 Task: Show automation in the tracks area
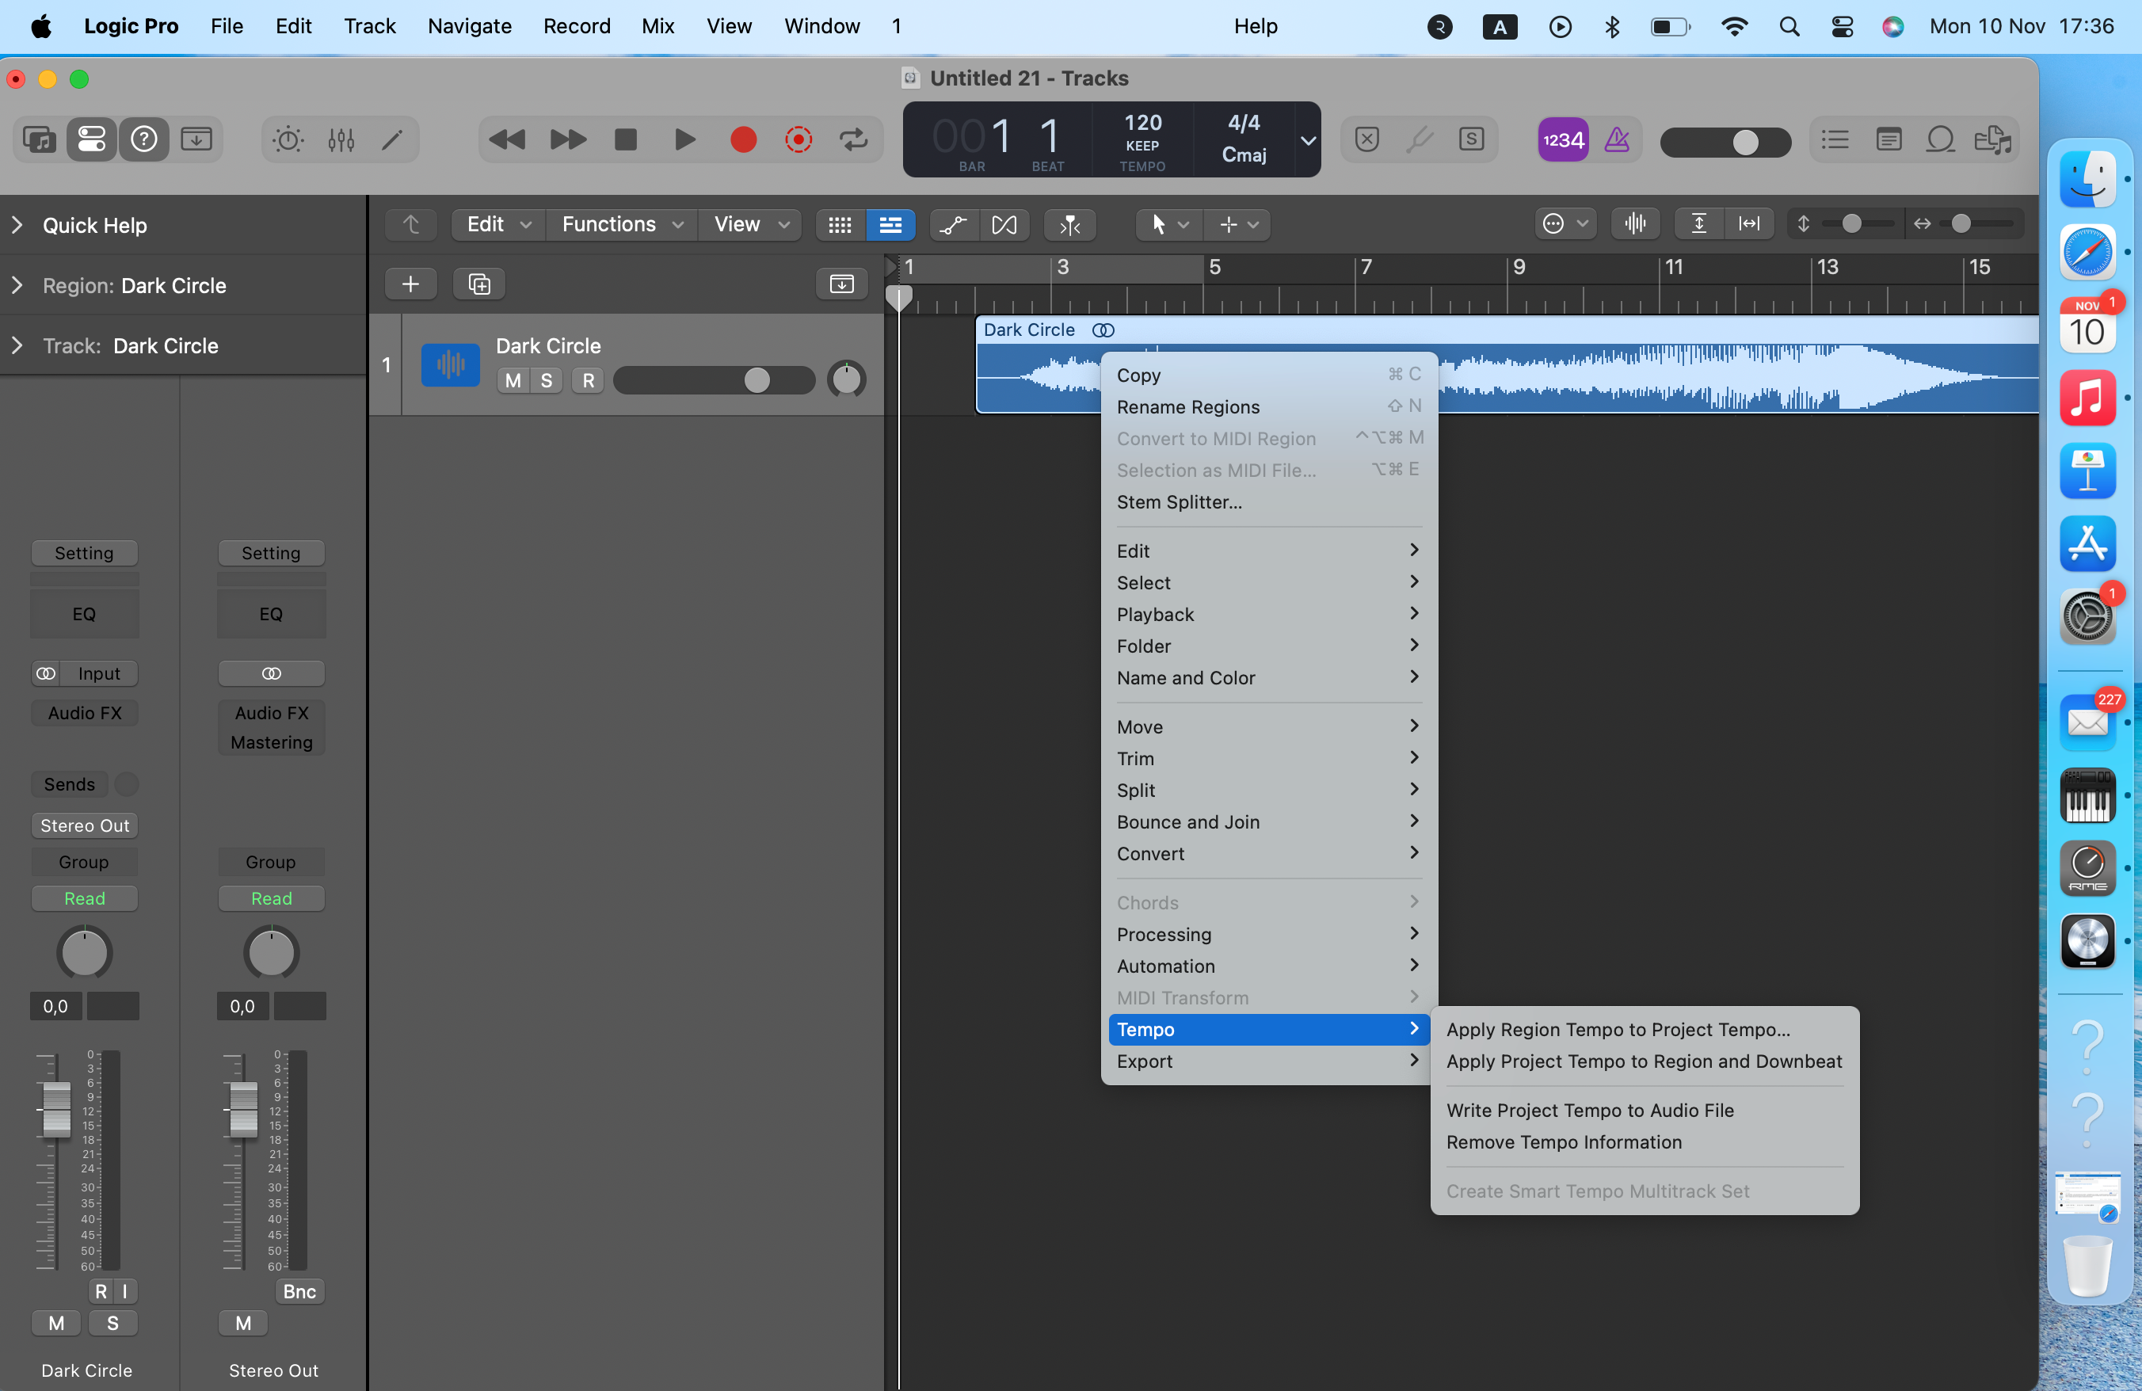(x=953, y=224)
